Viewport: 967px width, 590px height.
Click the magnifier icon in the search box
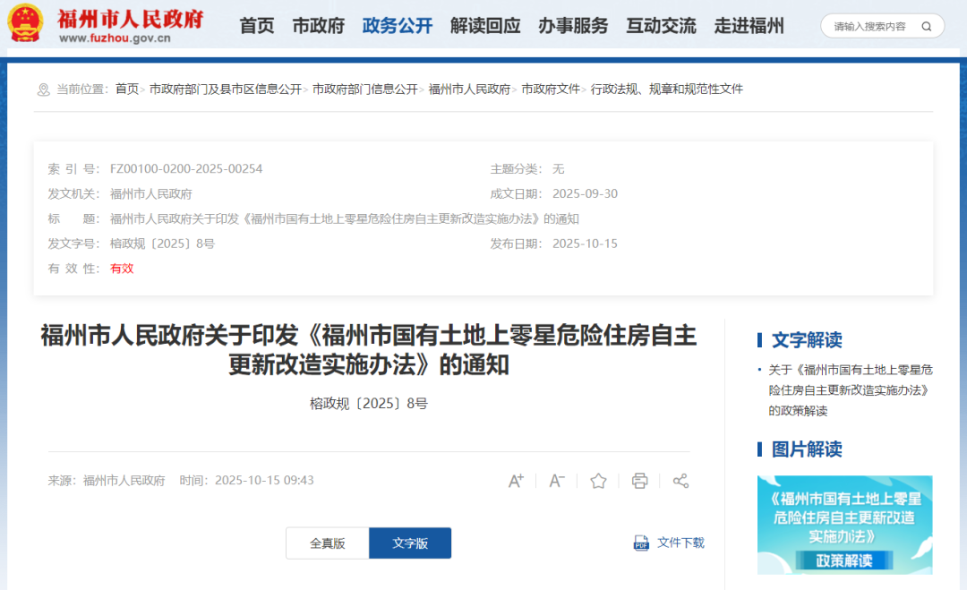pos(926,26)
